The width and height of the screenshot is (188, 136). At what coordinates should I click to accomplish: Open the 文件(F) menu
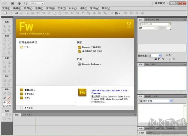point(6,8)
